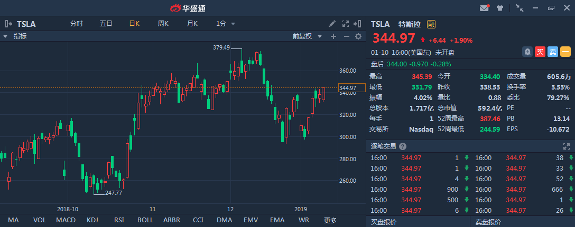Open the skin theme shirt icon
Screen dimensions: 575x227
[499, 8]
